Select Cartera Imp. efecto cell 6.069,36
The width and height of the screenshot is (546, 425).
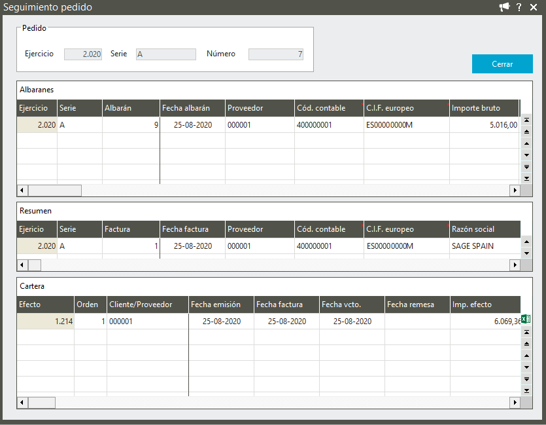[x=485, y=321]
